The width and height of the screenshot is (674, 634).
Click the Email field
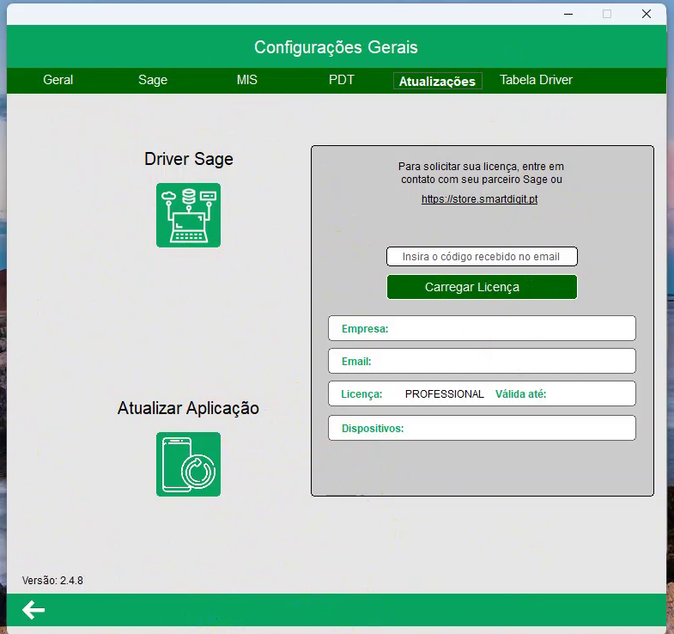482,361
